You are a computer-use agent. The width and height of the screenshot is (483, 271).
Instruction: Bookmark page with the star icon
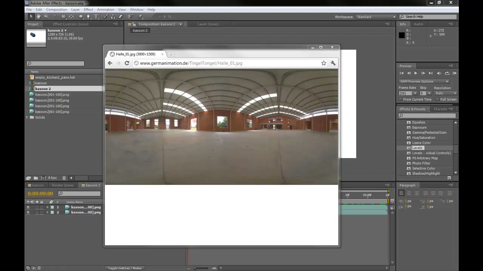pos(323,63)
